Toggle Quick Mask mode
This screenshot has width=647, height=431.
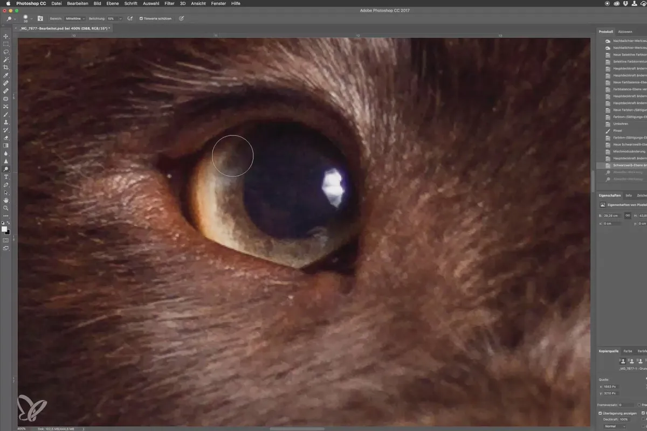[6, 241]
